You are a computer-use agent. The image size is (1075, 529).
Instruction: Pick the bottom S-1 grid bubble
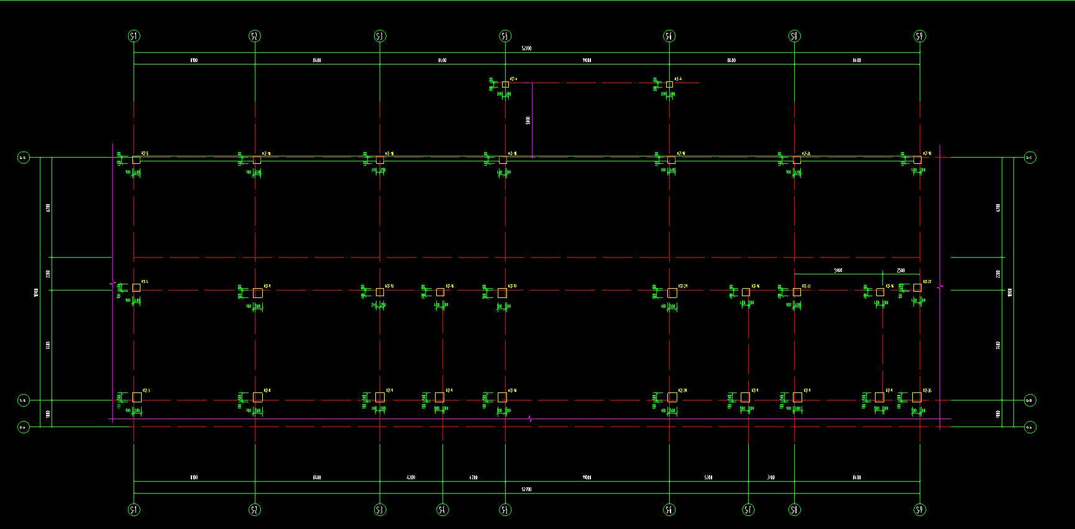coord(134,510)
